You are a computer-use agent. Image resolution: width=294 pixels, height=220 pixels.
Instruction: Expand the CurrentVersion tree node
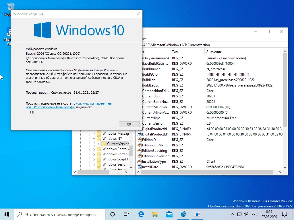99,144
